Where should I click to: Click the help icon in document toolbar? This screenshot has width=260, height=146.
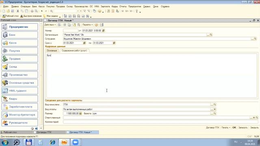[x=96, y=25]
